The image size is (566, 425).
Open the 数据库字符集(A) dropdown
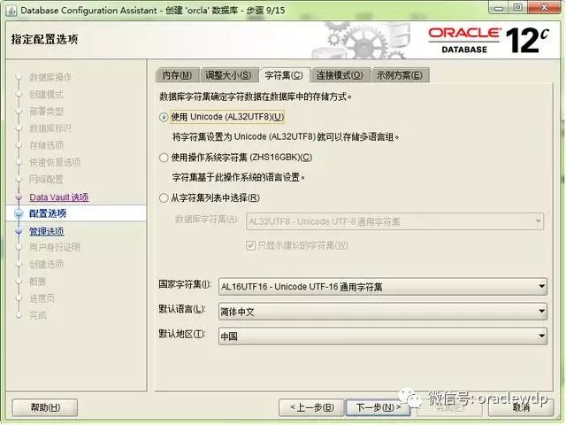coord(395,221)
